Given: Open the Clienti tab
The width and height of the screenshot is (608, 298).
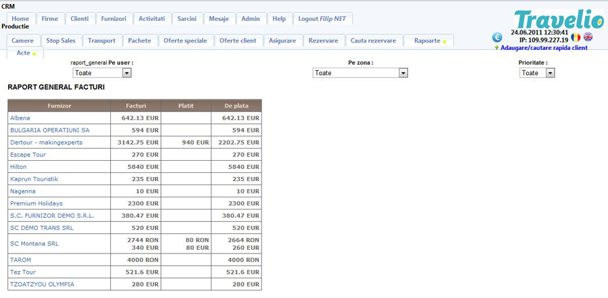Looking at the screenshot, I should point(80,19).
